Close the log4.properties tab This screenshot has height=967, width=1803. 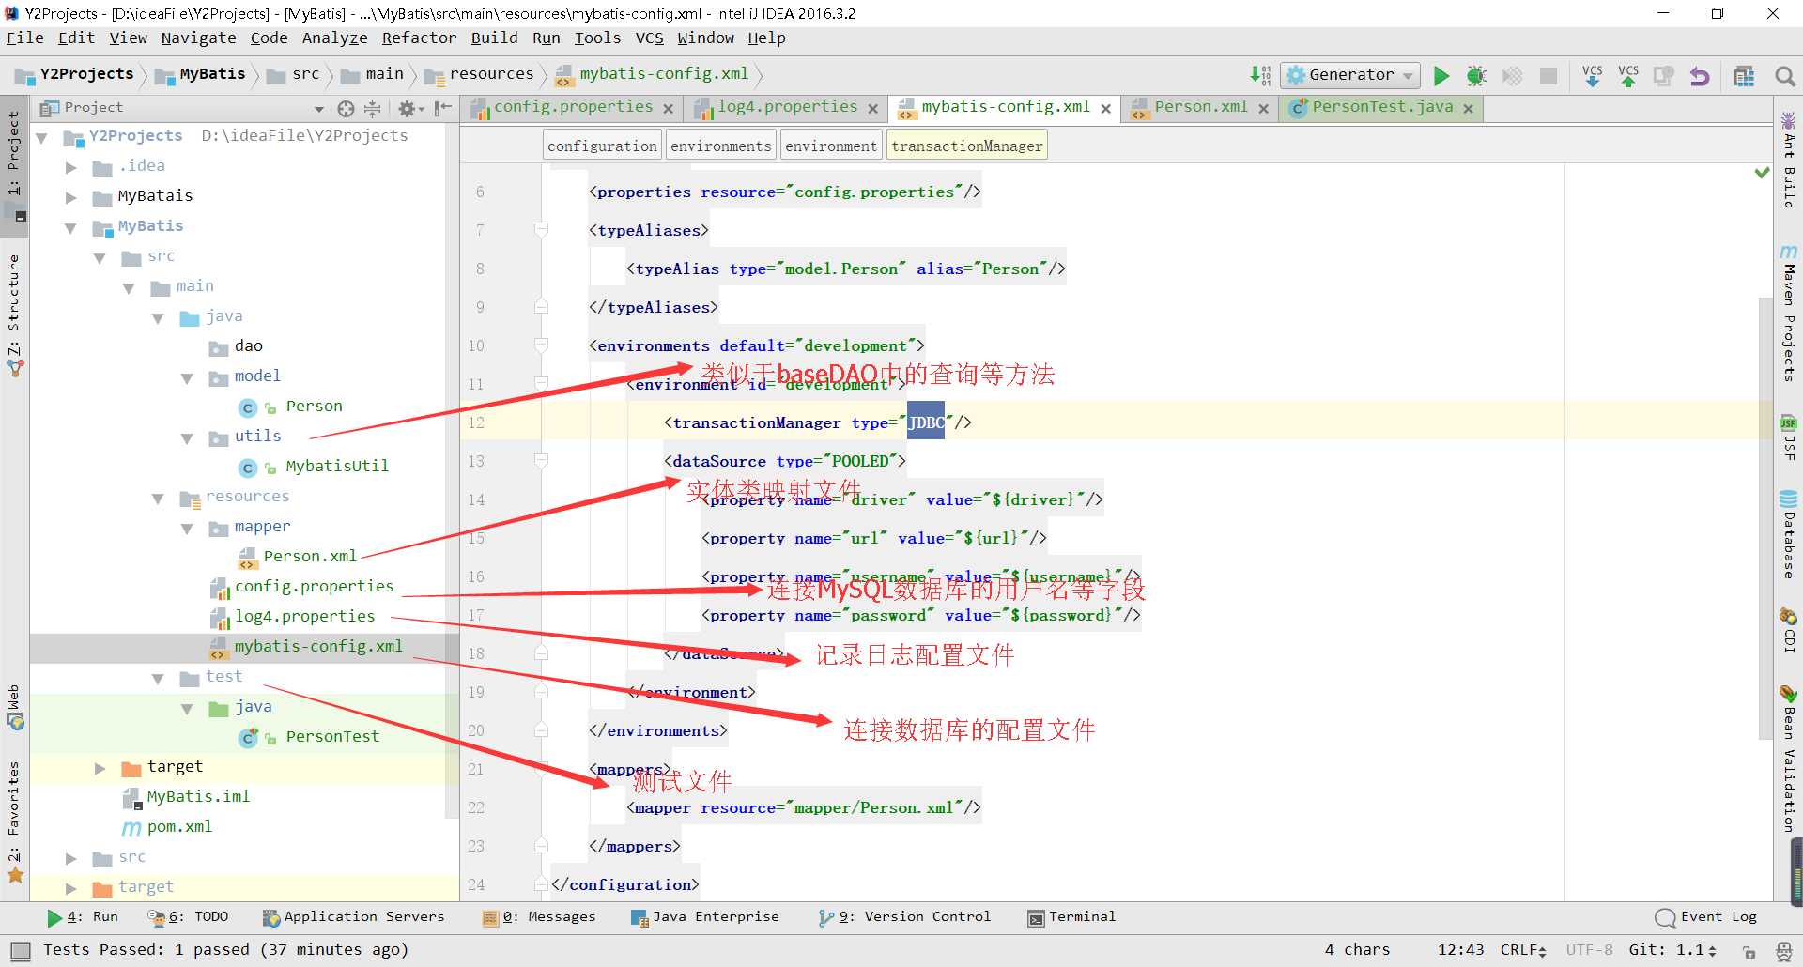tap(872, 109)
